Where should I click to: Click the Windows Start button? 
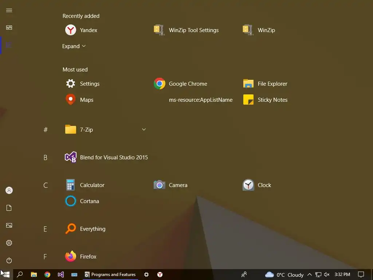(x=6, y=275)
